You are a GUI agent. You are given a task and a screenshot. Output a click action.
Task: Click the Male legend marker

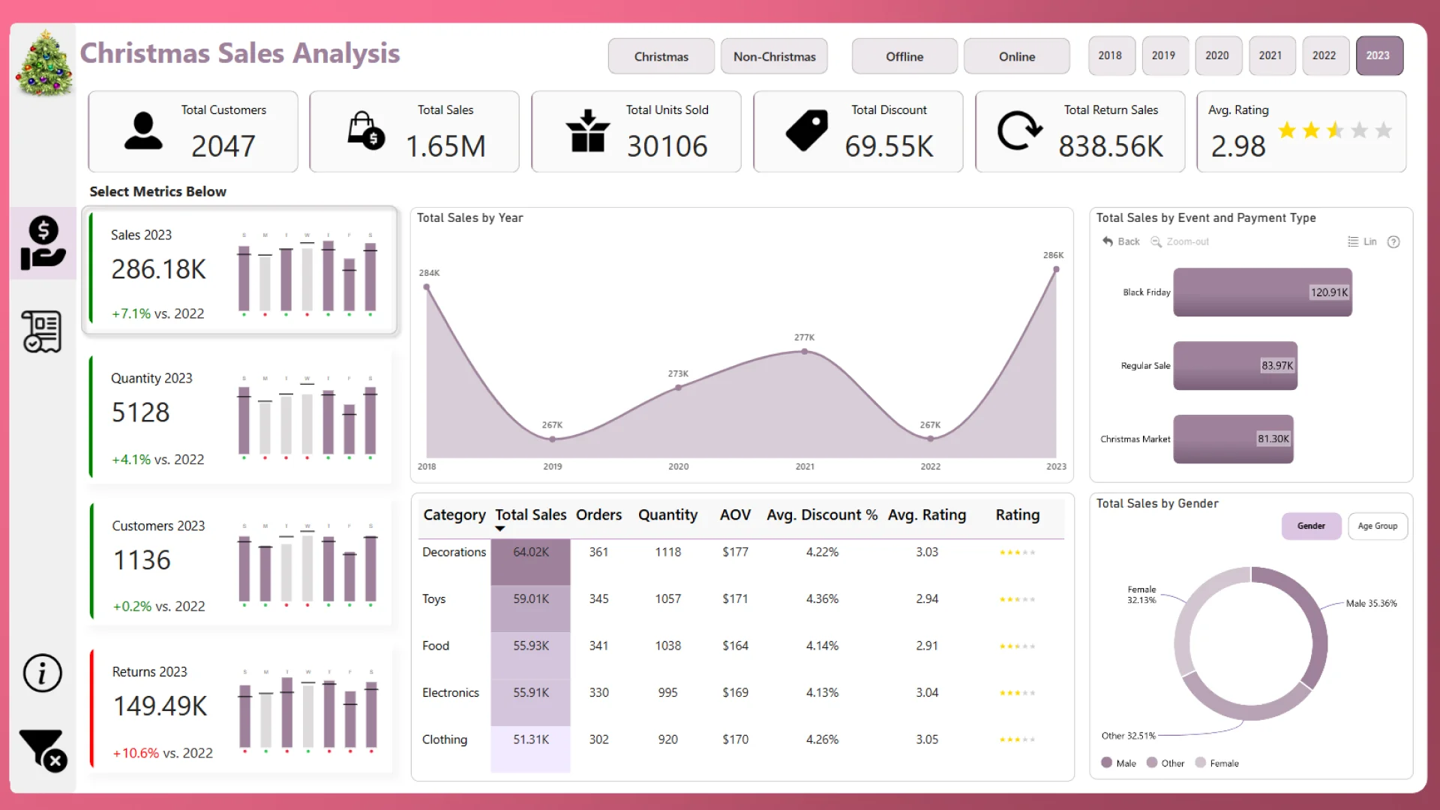[x=1106, y=763]
